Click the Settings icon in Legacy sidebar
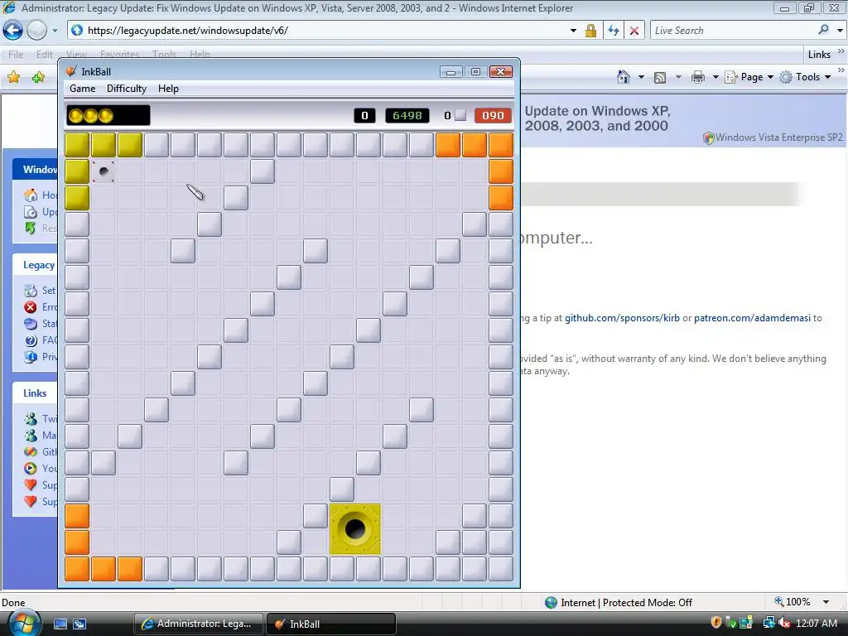This screenshot has height=636, width=848. [x=31, y=291]
